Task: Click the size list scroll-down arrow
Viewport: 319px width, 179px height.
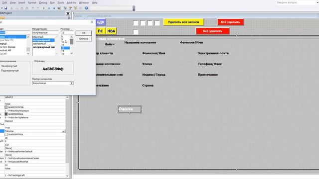Action: coord(71,53)
